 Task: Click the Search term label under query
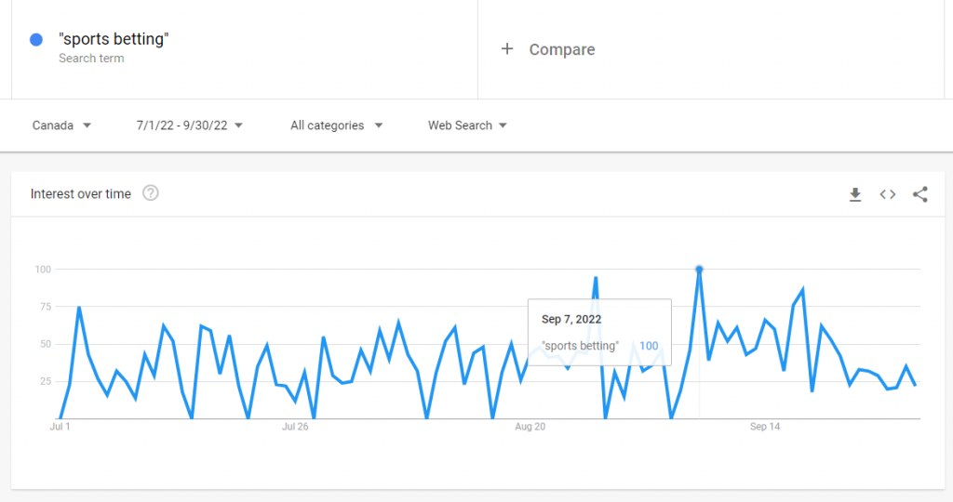[x=91, y=59]
